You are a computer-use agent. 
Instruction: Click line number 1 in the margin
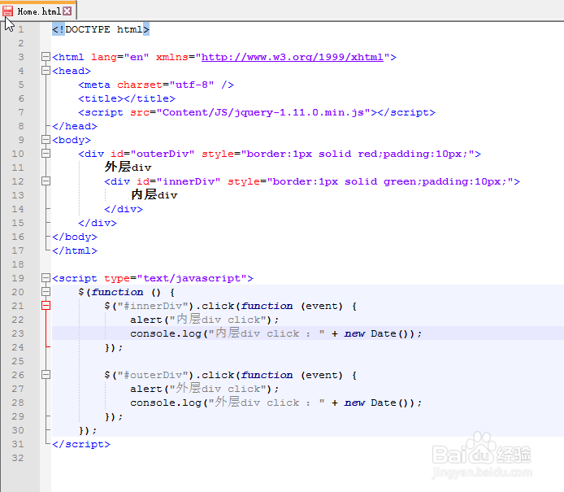(21, 29)
